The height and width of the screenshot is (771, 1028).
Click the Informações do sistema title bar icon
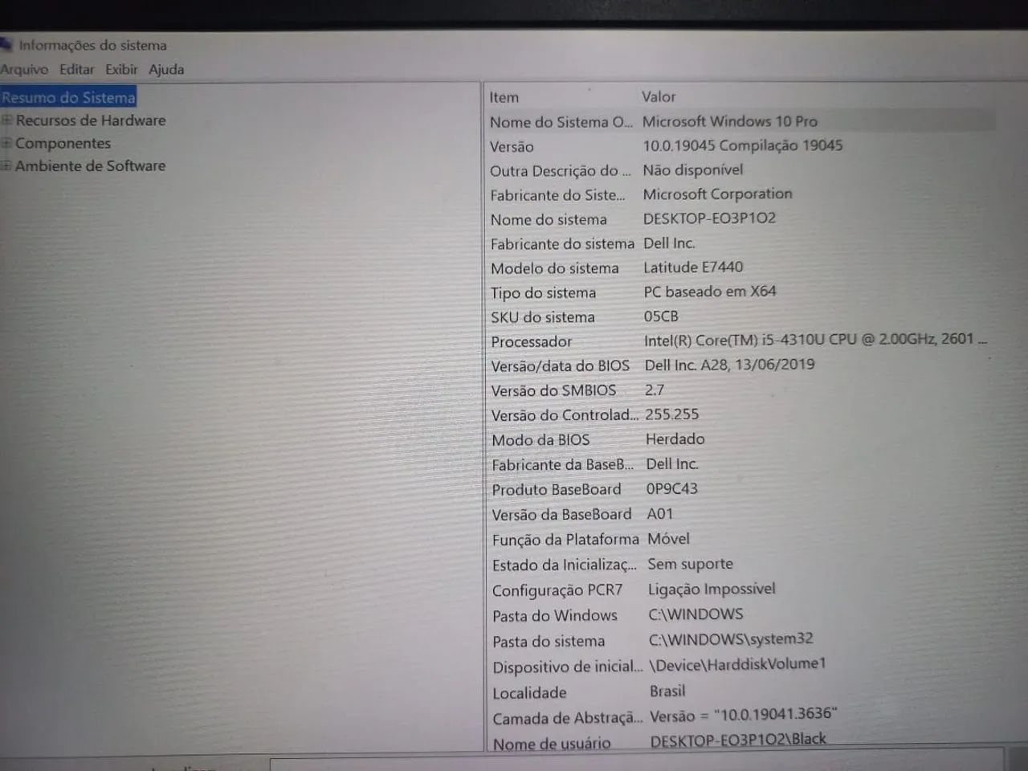click(x=7, y=45)
